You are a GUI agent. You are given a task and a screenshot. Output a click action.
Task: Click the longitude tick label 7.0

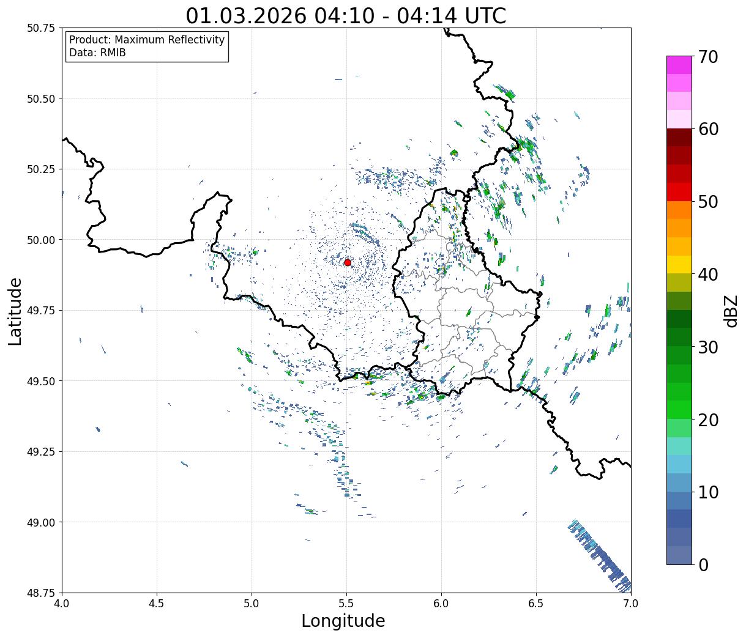pyautogui.click(x=631, y=604)
